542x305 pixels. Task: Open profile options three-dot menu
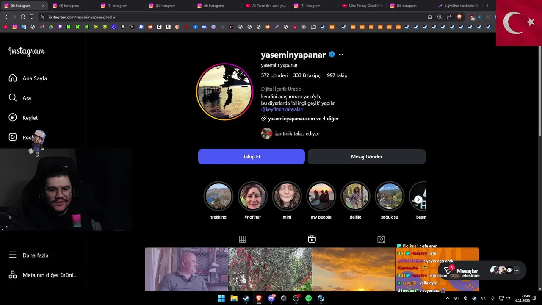(x=341, y=55)
